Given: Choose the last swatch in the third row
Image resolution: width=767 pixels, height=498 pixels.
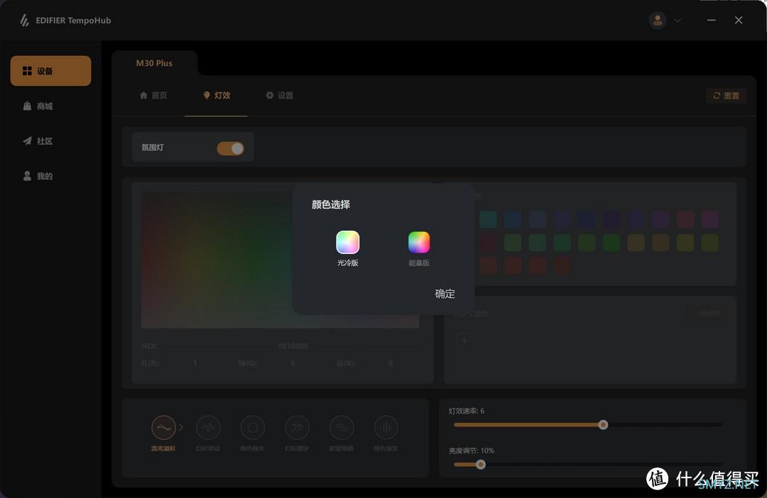Looking at the screenshot, I should click(x=562, y=265).
